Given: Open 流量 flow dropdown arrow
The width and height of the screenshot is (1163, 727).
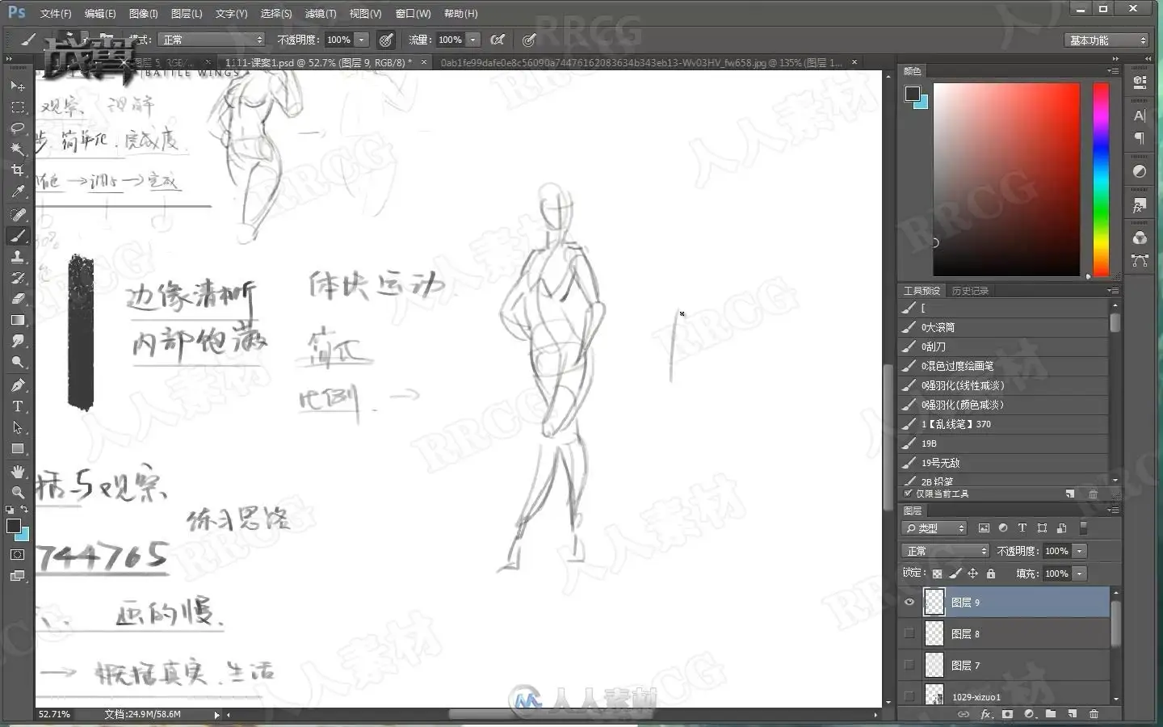Looking at the screenshot, I should (473, 40).
